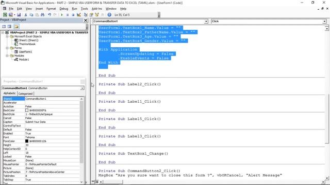Click the Caption value Submit Your Data
The height and width of the screenshot is (185, 330).
pyautogui.click(x=35, y=122)
